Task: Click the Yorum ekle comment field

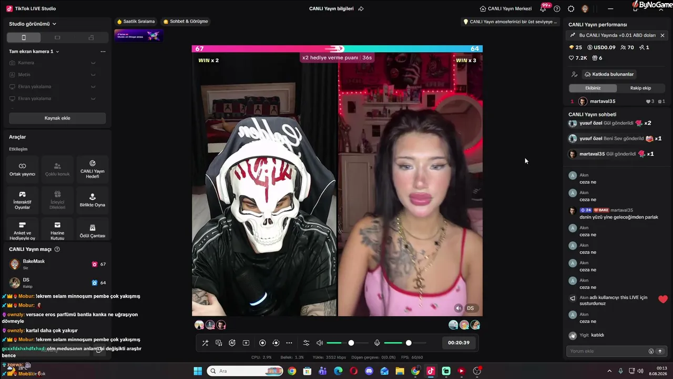Action: coord(608,351)
